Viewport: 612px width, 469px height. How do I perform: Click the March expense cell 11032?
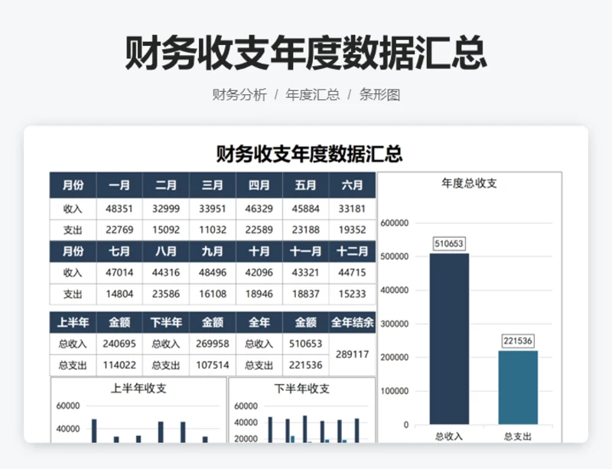coord(213,230)
